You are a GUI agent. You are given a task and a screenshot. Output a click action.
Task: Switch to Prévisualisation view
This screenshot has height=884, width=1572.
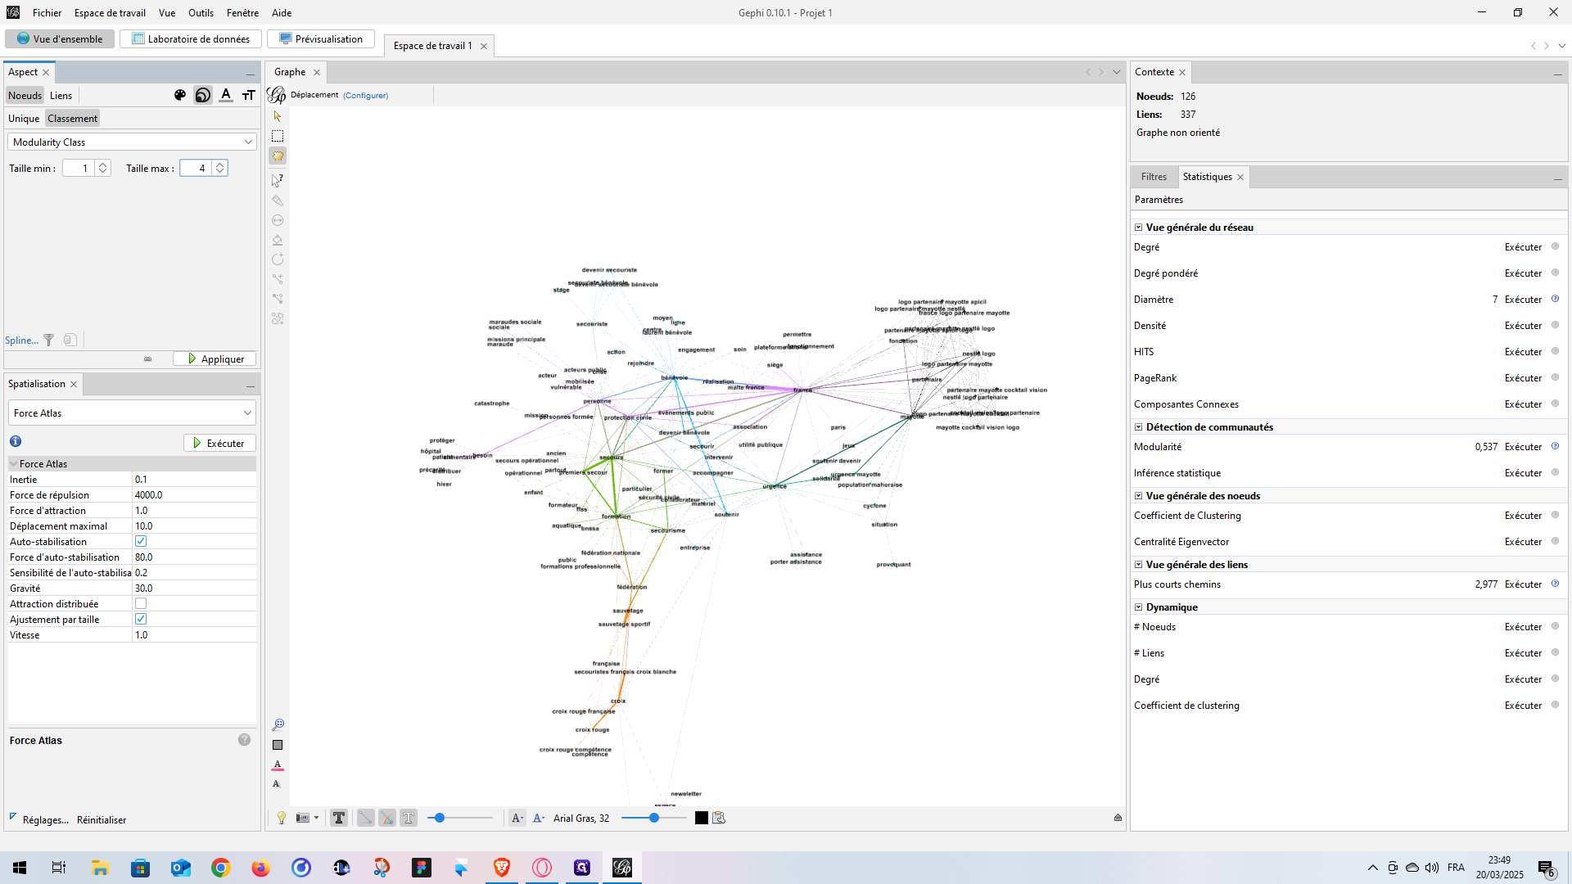[321, 38]
